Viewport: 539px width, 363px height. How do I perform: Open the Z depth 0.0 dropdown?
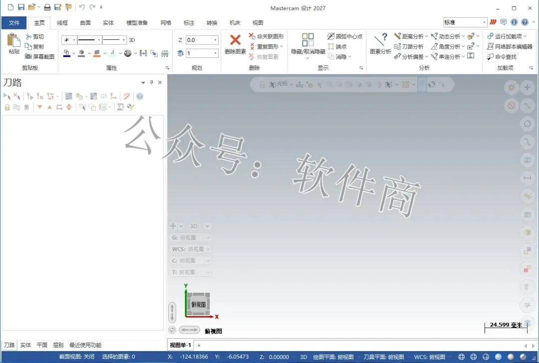[215, 40]
